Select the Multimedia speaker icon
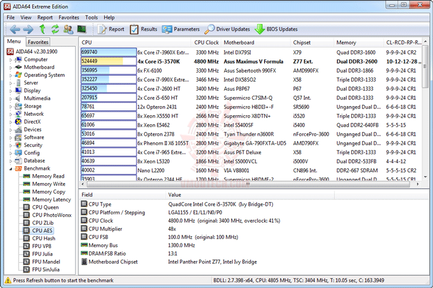Screen dimensions: 433x288 point(18,98)
